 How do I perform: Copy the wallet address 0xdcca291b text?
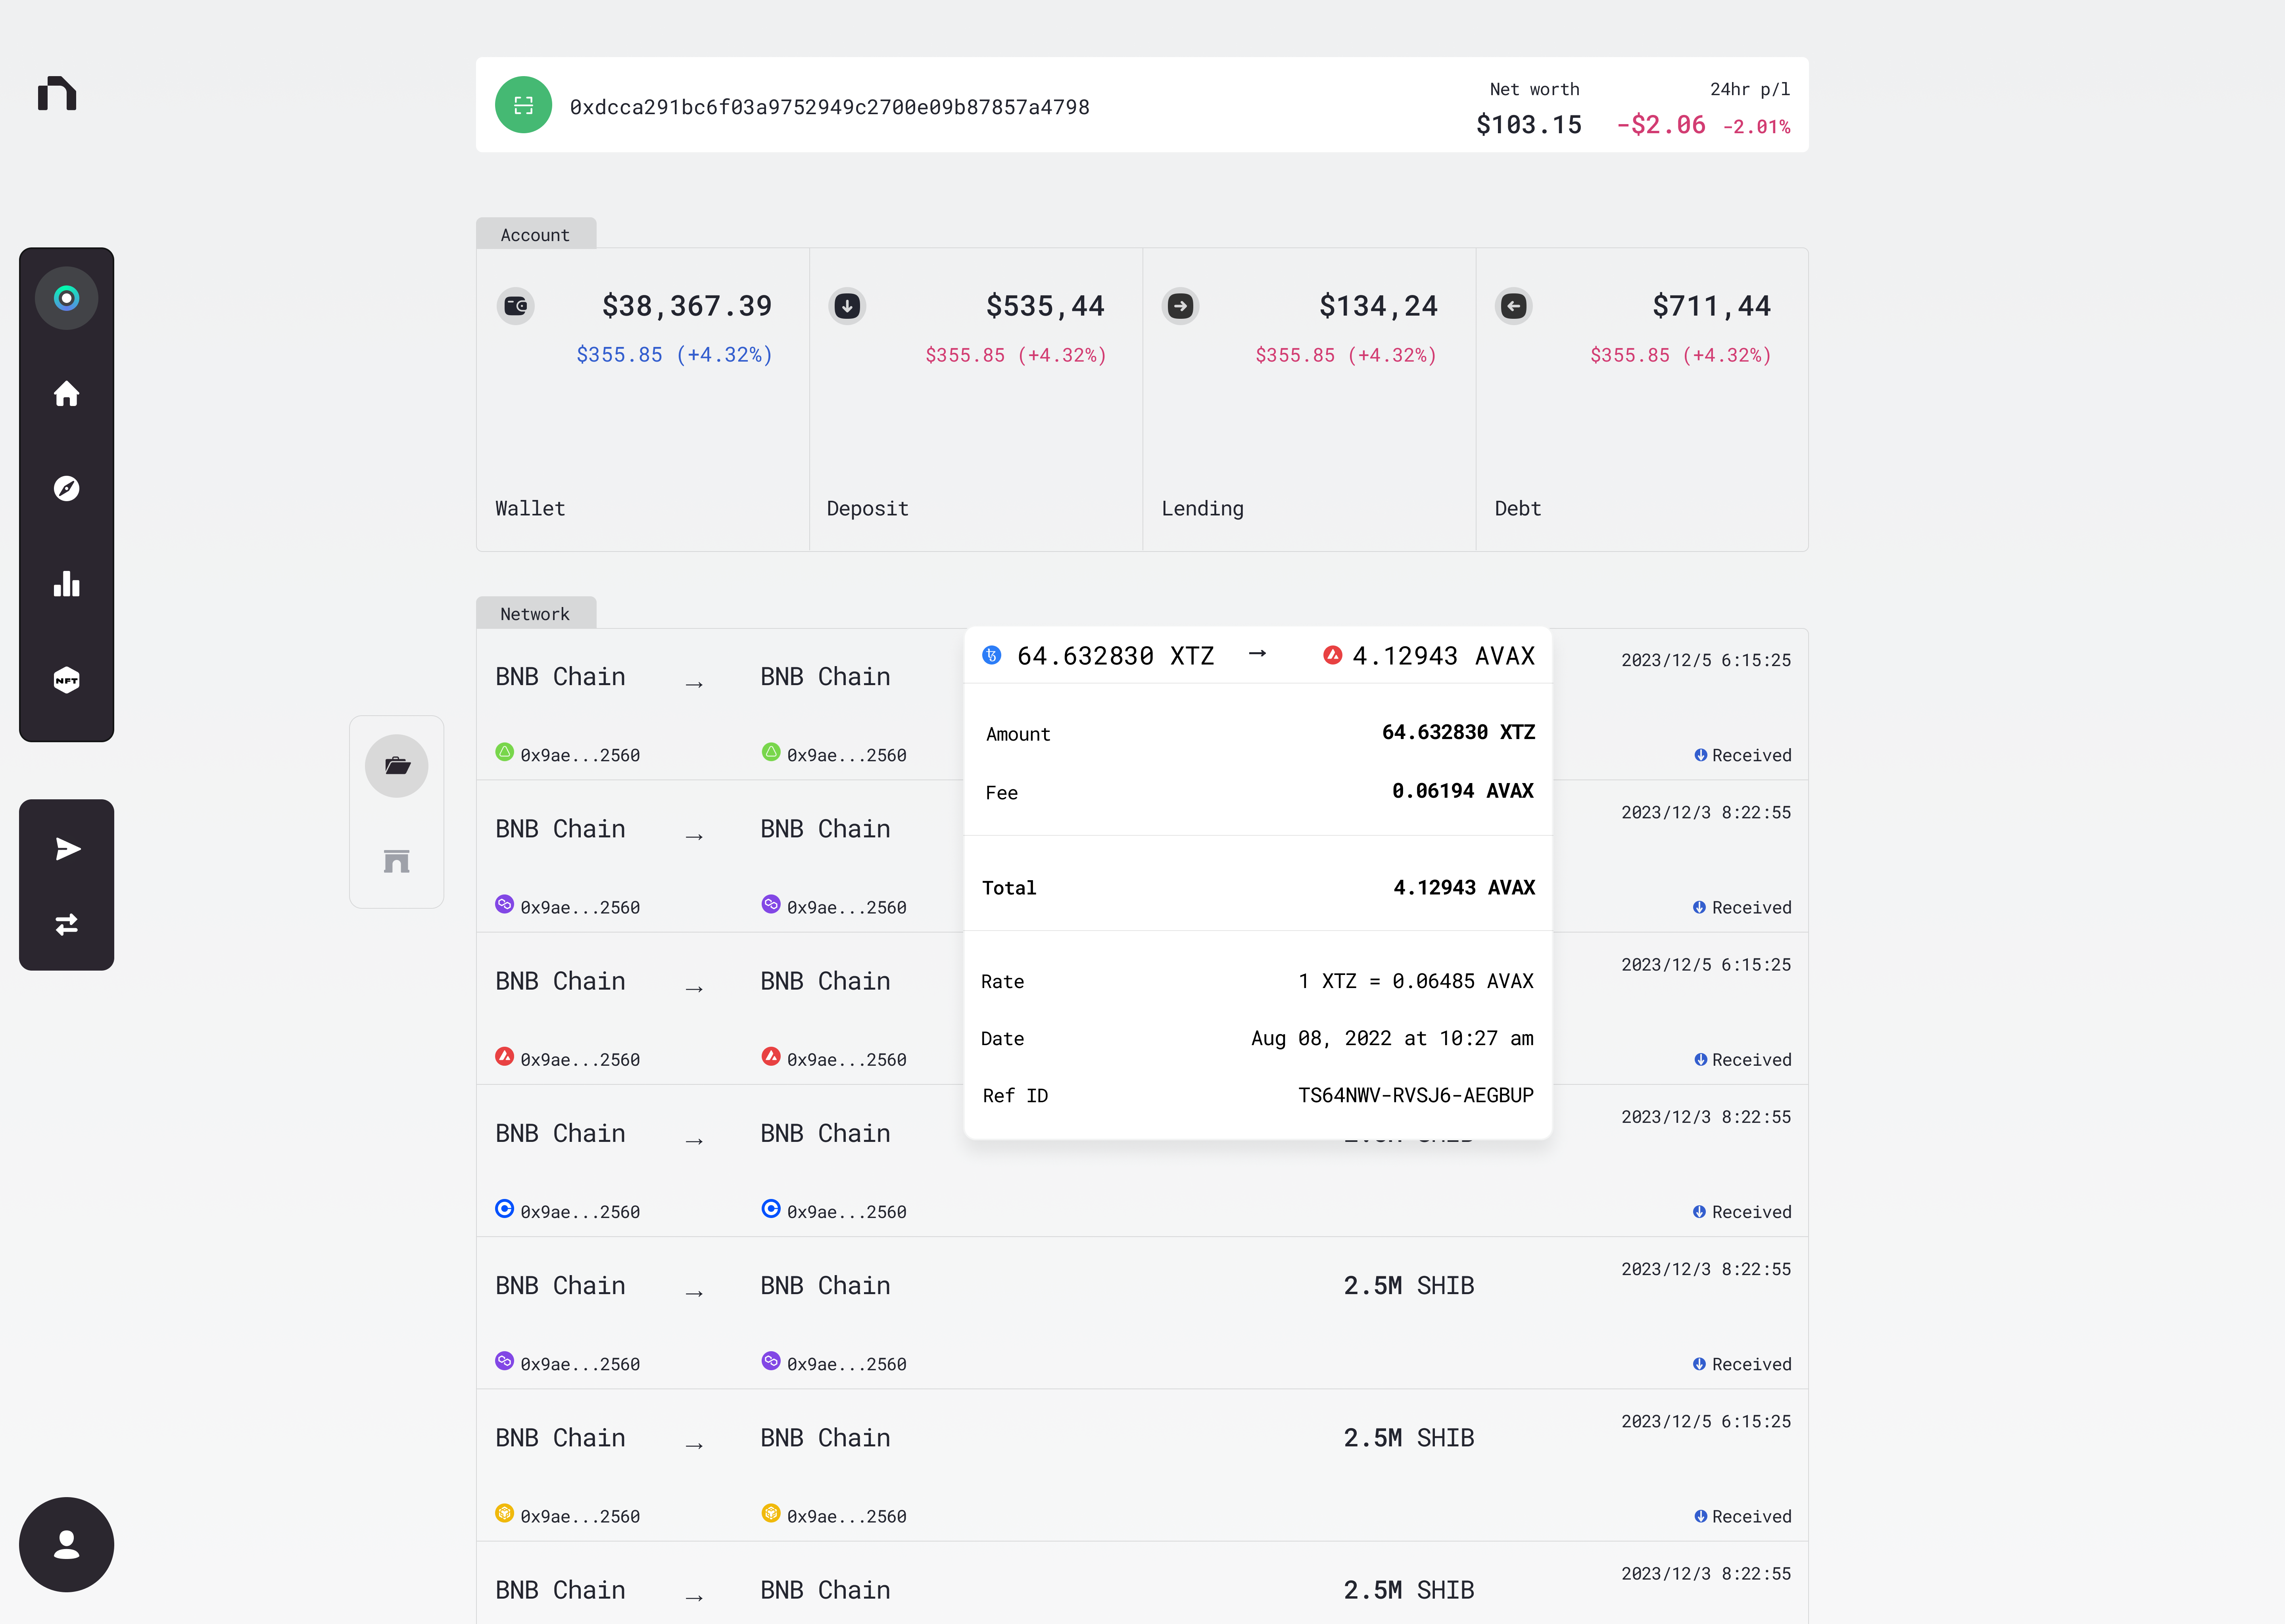830,107
